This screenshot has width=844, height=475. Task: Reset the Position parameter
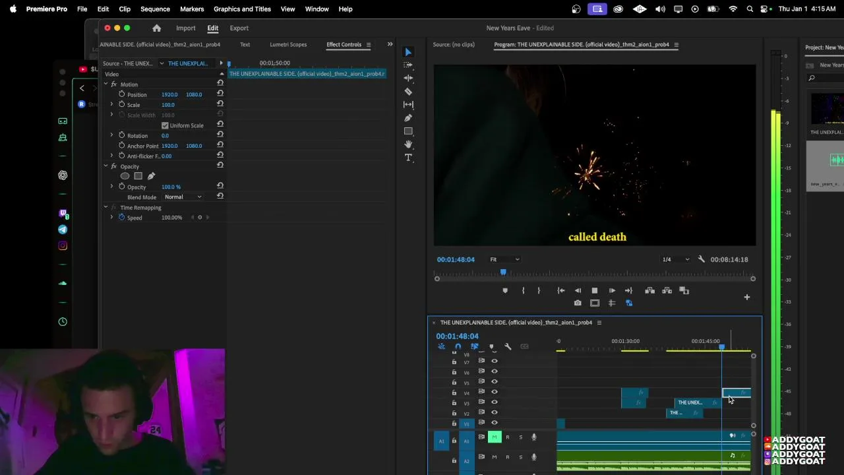(220, 94)
